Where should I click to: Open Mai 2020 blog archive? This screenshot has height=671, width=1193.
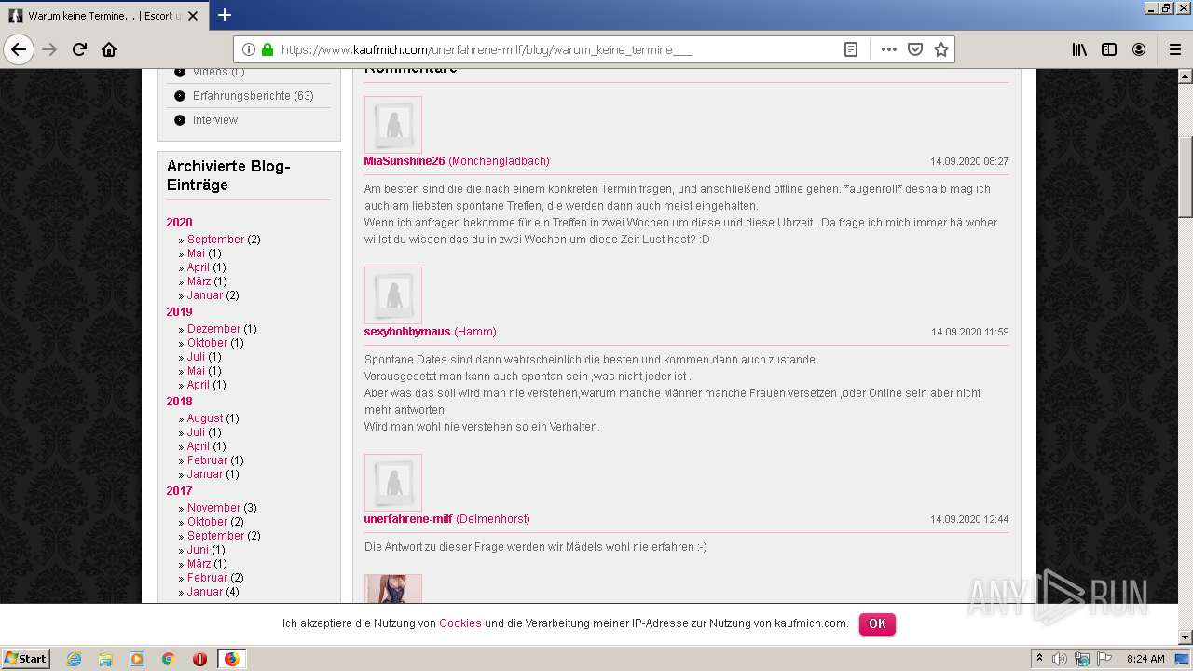point(196,253)
